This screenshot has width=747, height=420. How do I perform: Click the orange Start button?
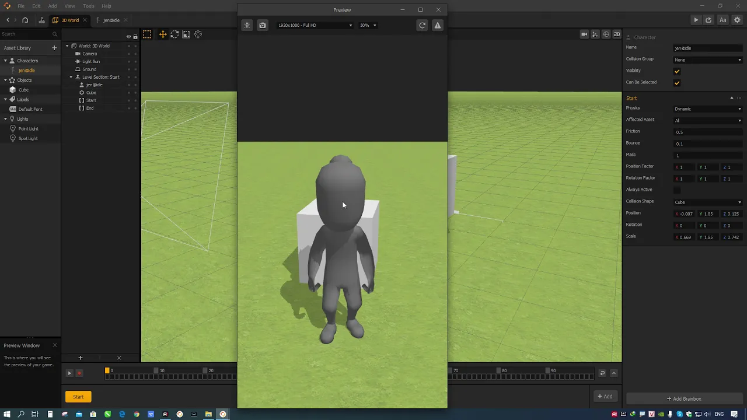point(78,397)
